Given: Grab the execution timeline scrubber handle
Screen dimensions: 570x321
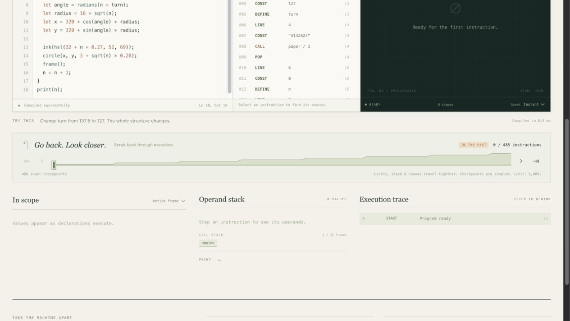Looking at the screenshot, I should pos(54,165).
